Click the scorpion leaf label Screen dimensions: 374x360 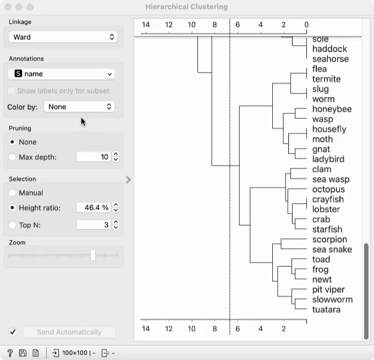point(329,239)
